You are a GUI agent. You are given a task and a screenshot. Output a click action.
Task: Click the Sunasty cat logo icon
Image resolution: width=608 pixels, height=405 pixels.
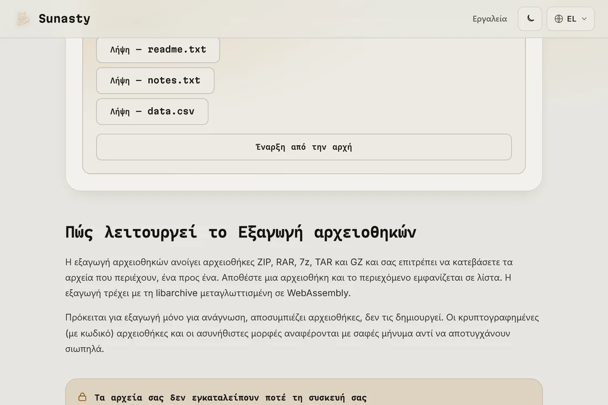tap(23, 19)
